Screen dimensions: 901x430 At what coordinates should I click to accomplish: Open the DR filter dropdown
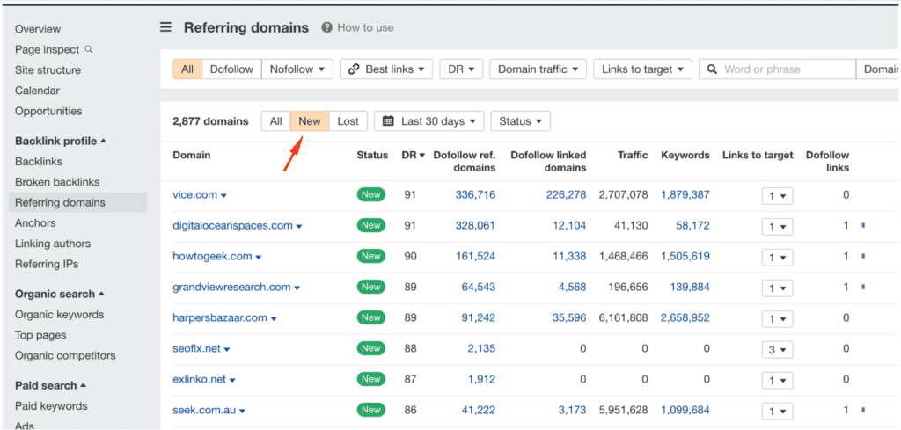pos(461,69)
